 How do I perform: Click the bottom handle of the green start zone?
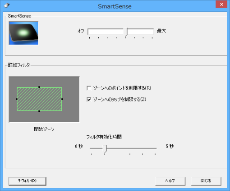tap(39, 111)
